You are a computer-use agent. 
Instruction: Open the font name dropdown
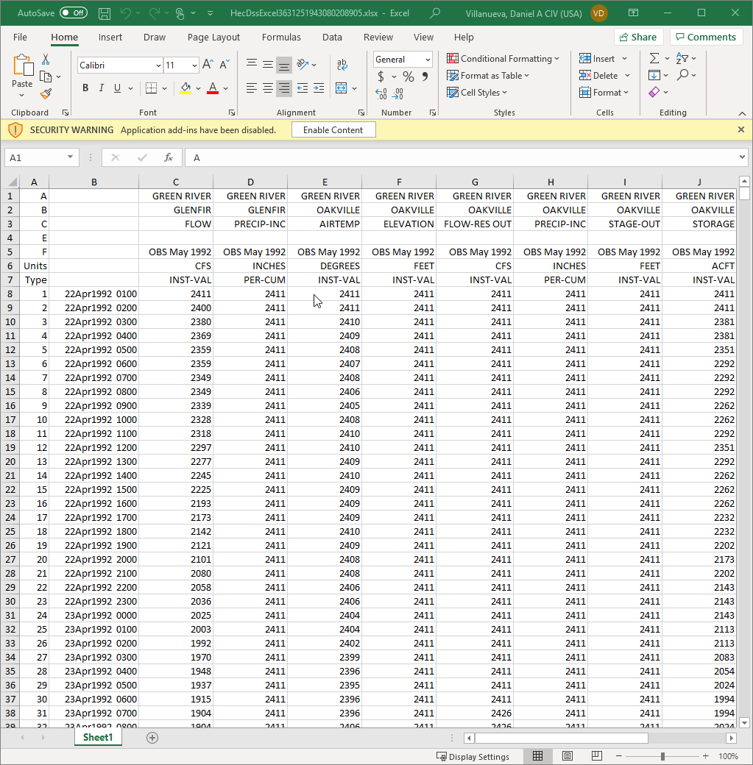158,65
